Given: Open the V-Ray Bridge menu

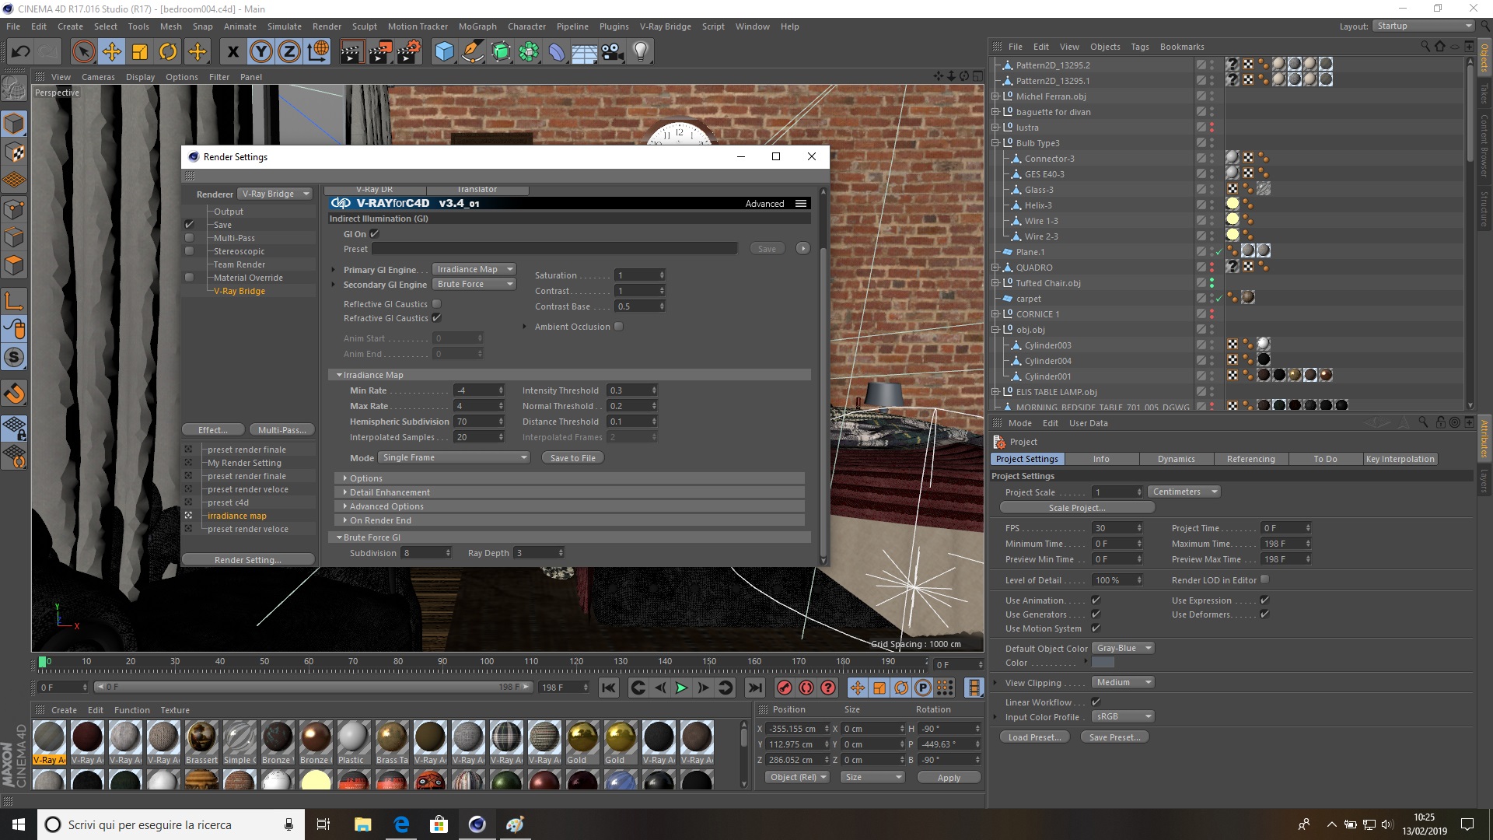Looking at the screenshot, I should pyautogui.click(x=665, y=26).
